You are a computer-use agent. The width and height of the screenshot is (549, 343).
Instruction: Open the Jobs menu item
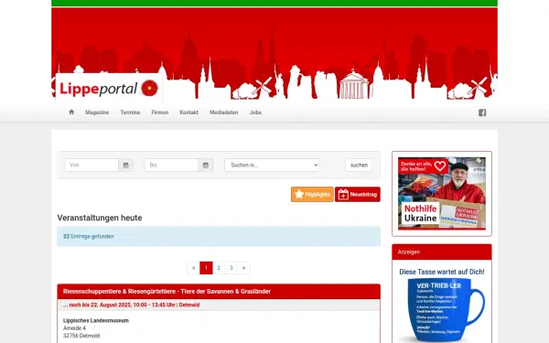[x=255, y=113]
